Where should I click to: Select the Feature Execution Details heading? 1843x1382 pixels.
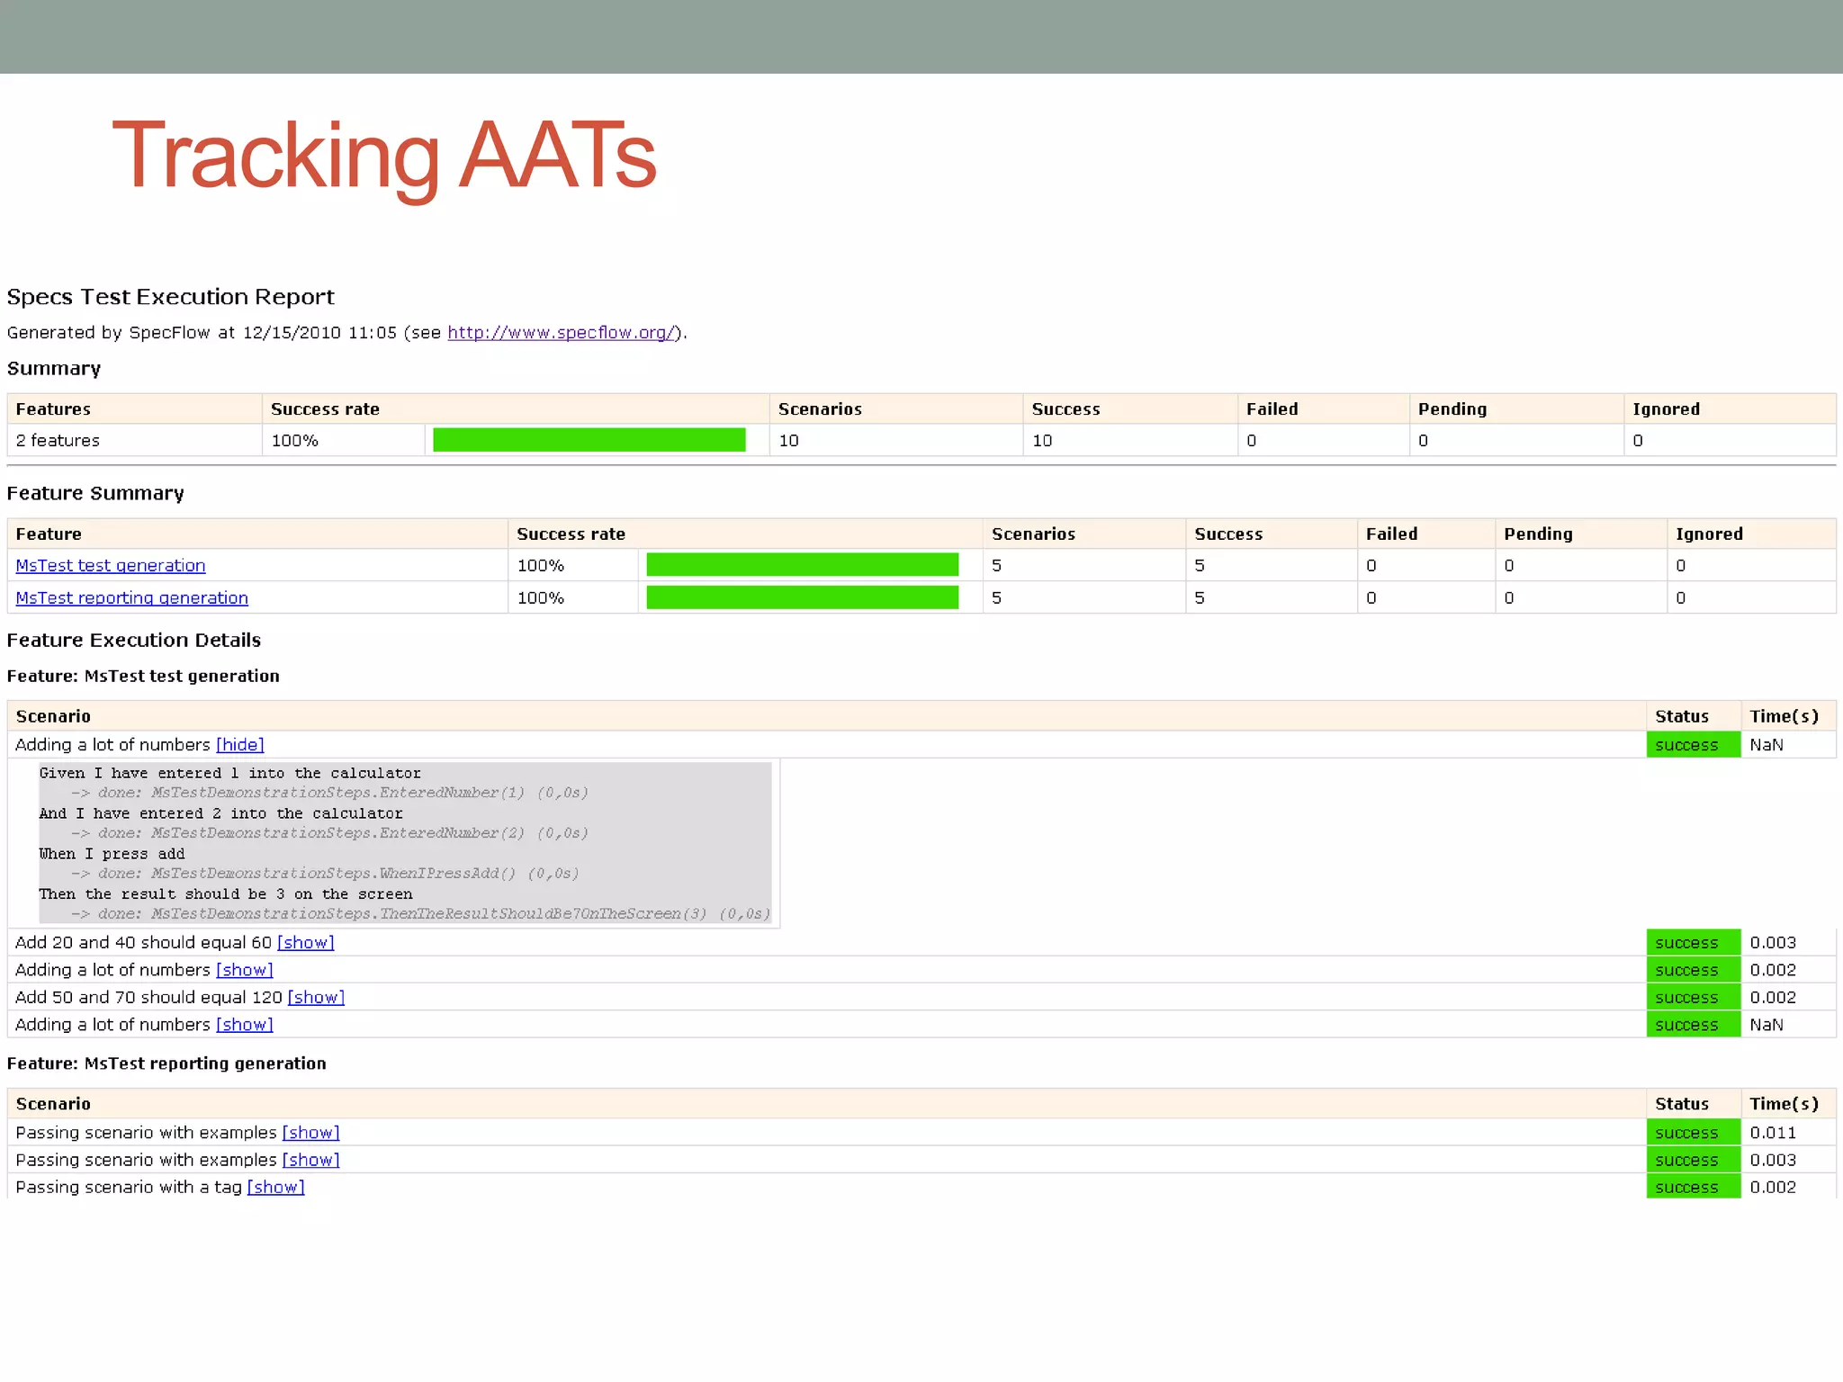click(134, 640)
